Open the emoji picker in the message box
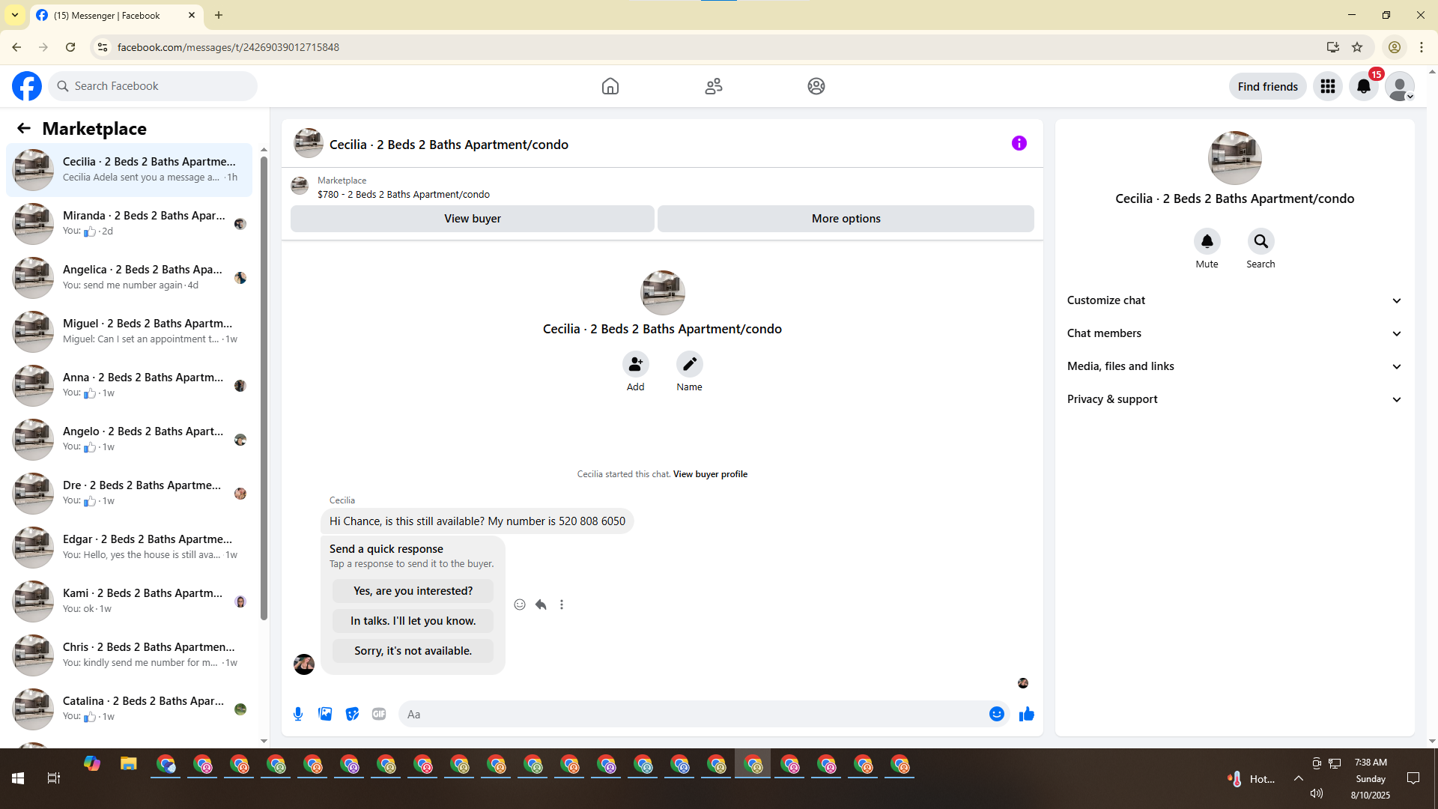This screenshot has height=809, width=1438. pyautogui.click(x=996, y=714)
